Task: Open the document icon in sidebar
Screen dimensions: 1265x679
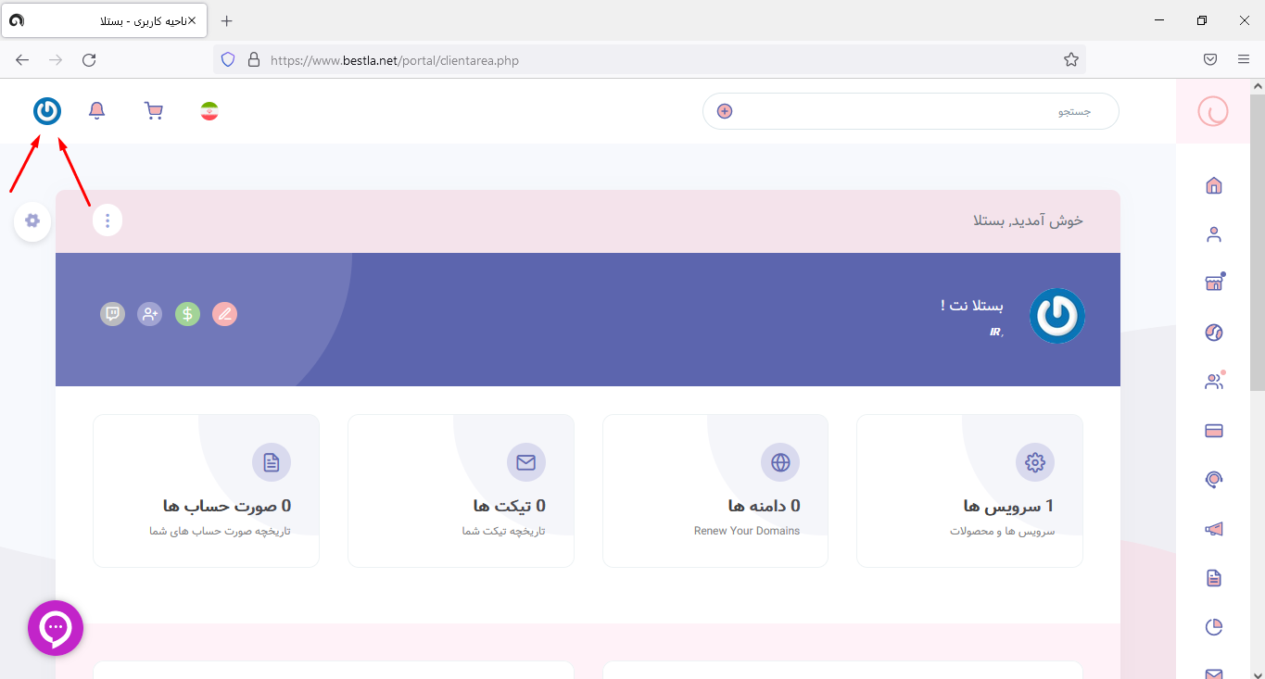Action: click(1214, 578)
